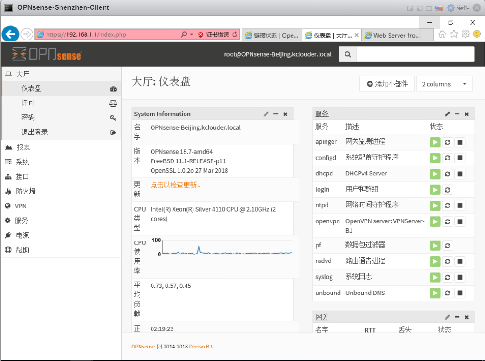Restart the configd service
The height and width of the screenshot is (361, 485).
448,158
